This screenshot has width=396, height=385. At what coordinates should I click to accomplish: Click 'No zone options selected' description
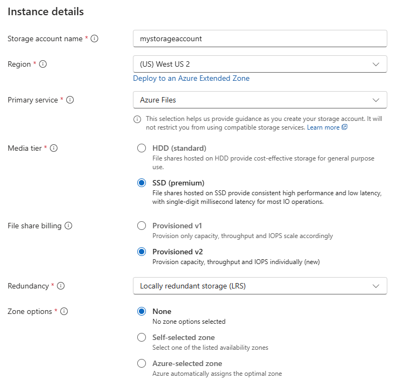point(189,322)
